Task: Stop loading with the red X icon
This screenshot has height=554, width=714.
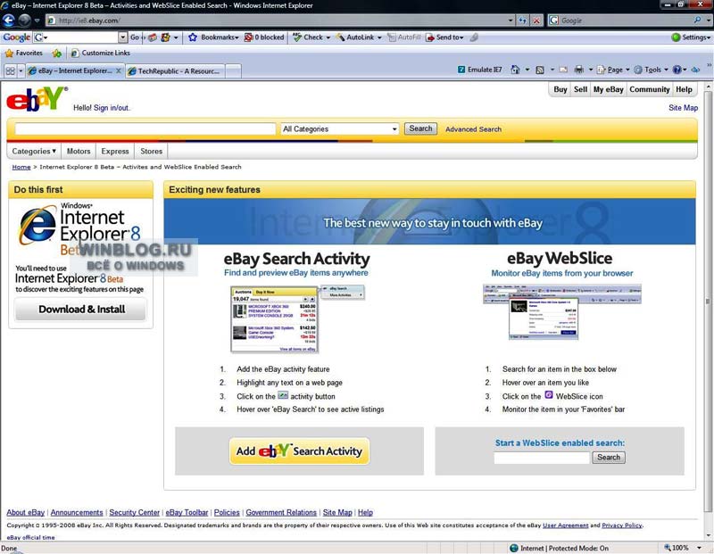Action: click(537, 21)
